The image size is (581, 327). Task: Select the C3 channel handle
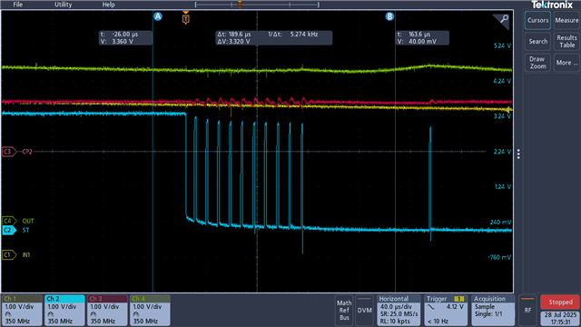tap(9, 152)
